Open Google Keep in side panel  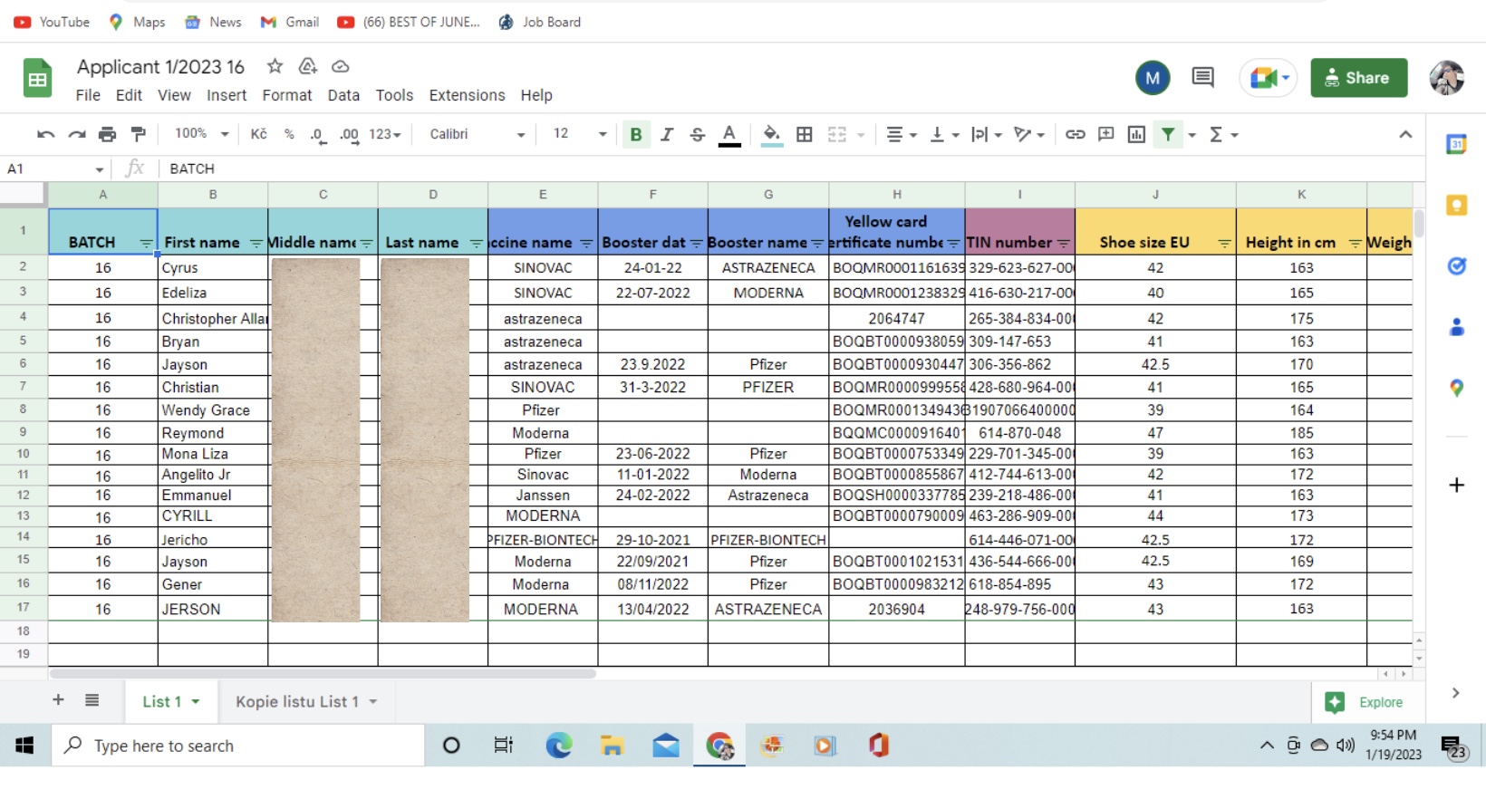(1456, 206)
